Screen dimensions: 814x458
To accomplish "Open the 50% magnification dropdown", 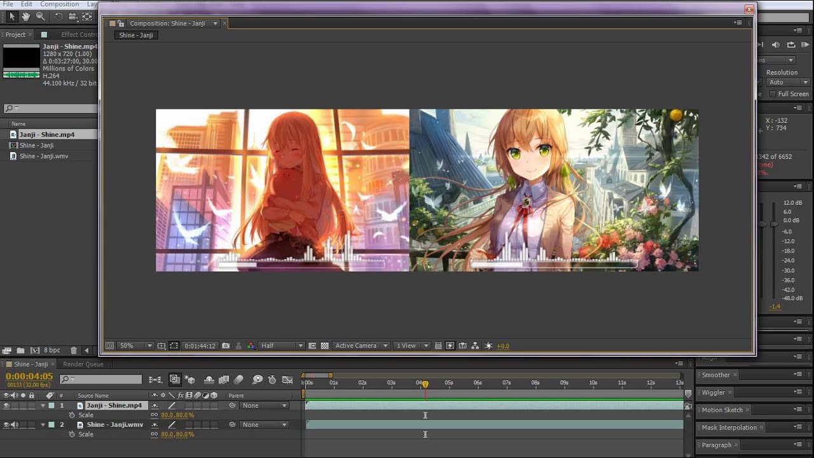I will point(135,346).
